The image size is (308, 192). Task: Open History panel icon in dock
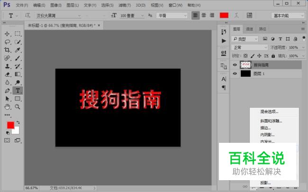224,32
